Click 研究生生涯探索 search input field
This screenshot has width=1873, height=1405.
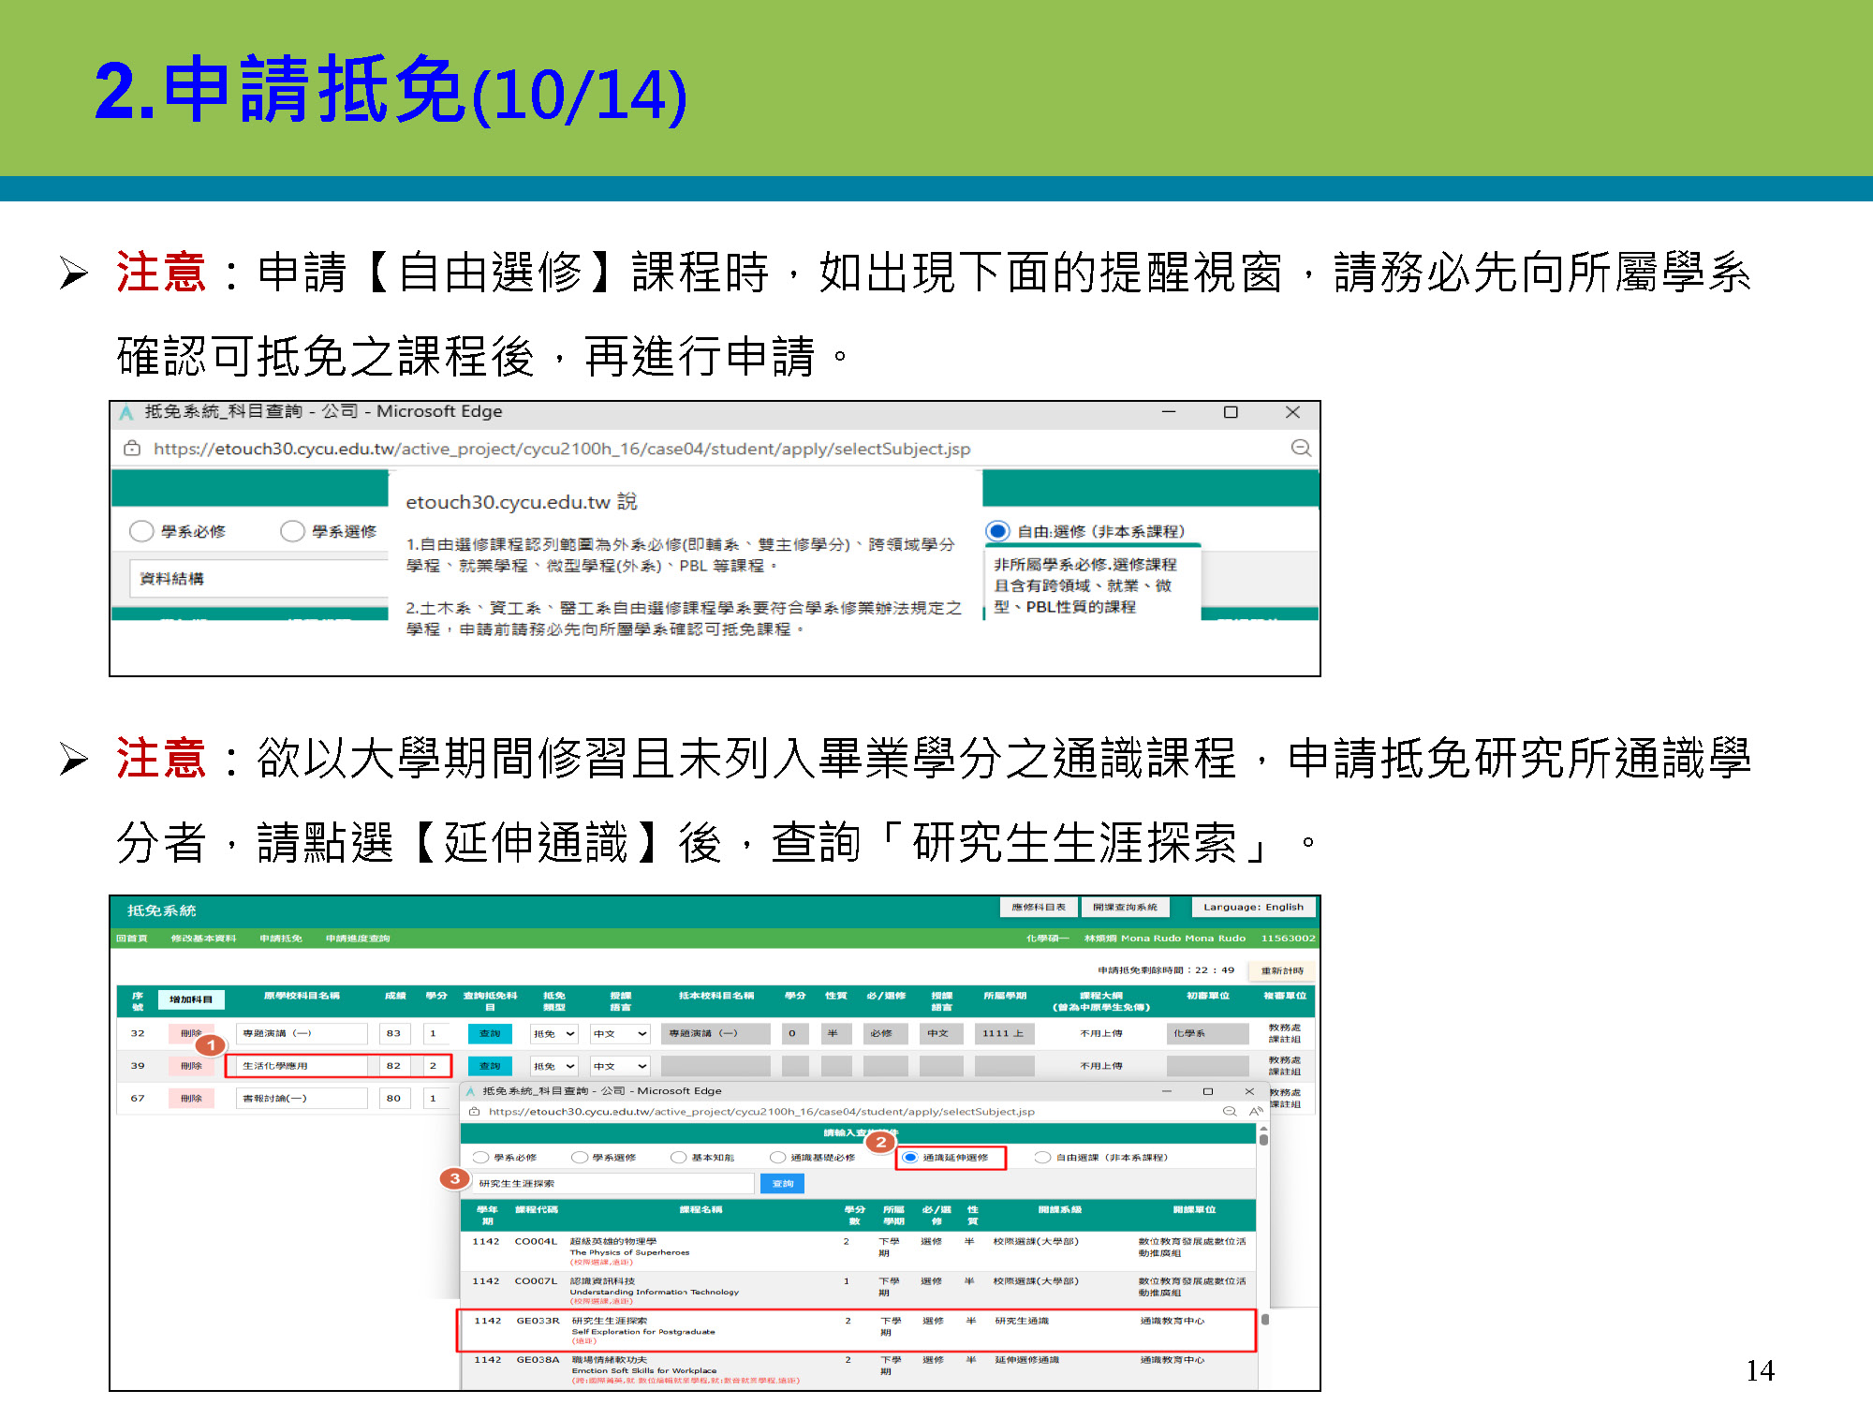coord(613,1184)
